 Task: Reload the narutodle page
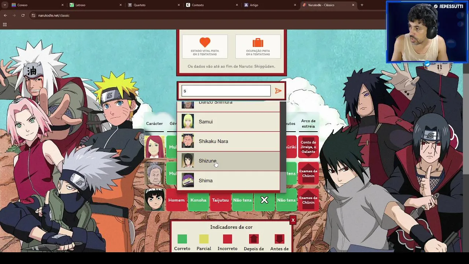coord(23,15)
